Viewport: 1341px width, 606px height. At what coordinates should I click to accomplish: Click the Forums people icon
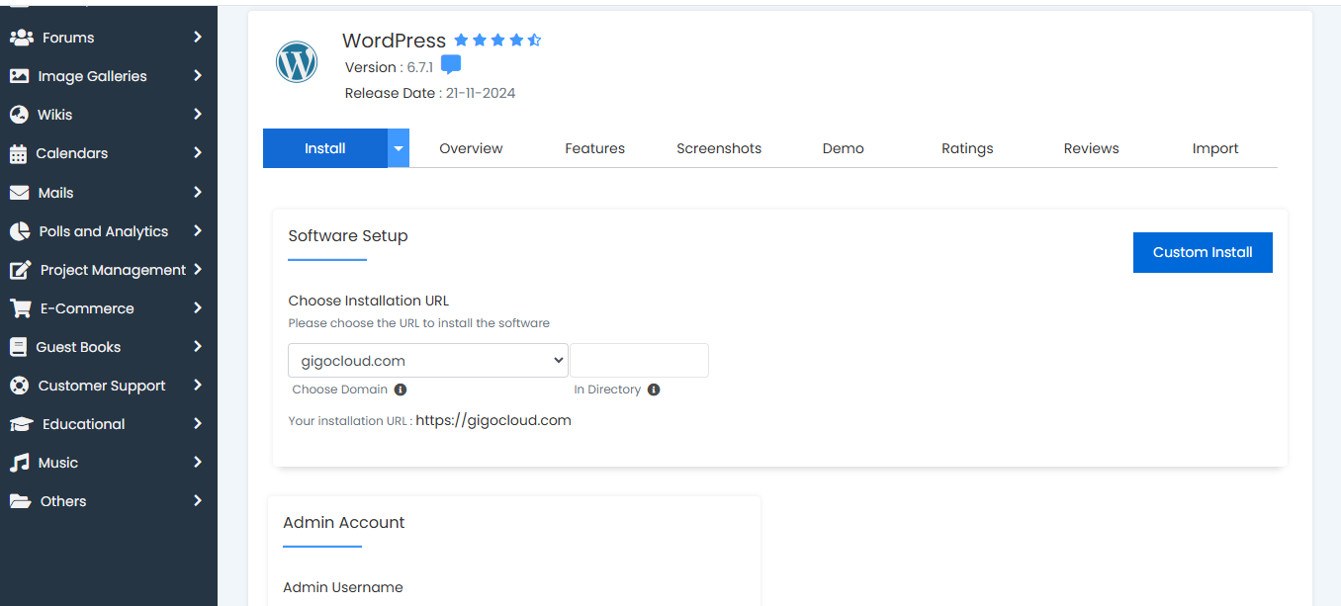tap(22, 38)
